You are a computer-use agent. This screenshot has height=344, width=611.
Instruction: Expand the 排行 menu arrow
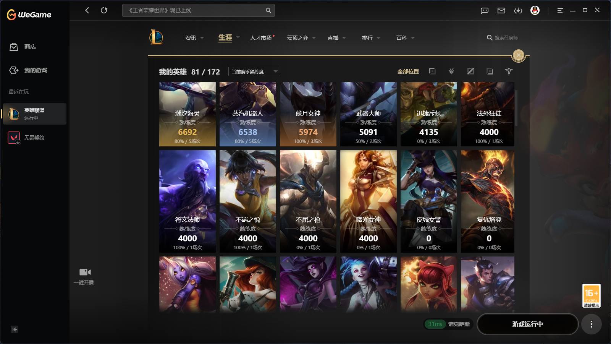click(x=378, y=38)
